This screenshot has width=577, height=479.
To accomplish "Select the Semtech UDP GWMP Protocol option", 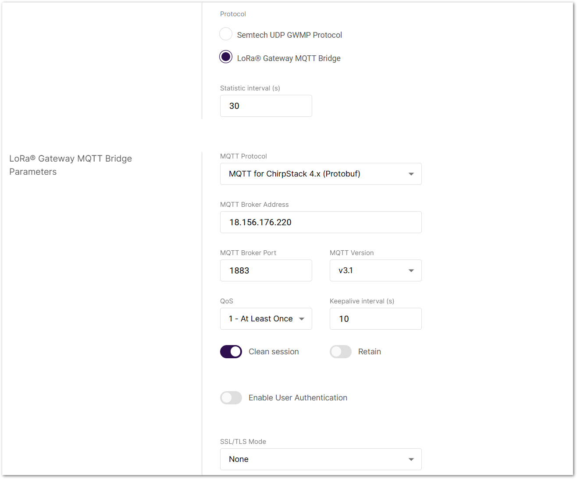I will click(225, 34).
